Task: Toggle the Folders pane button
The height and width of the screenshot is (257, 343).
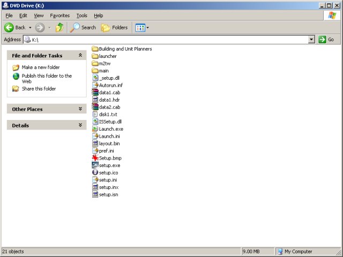Action: [x=115, y=27]
